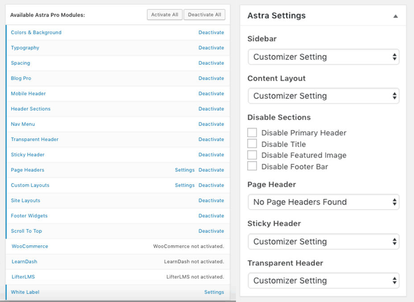Deactivate the Sticky Header module
Viewport: 414px width, 302px height.
[x=211, y=154]
